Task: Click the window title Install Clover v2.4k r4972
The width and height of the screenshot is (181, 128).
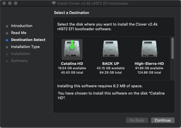Action: (93, 3)
